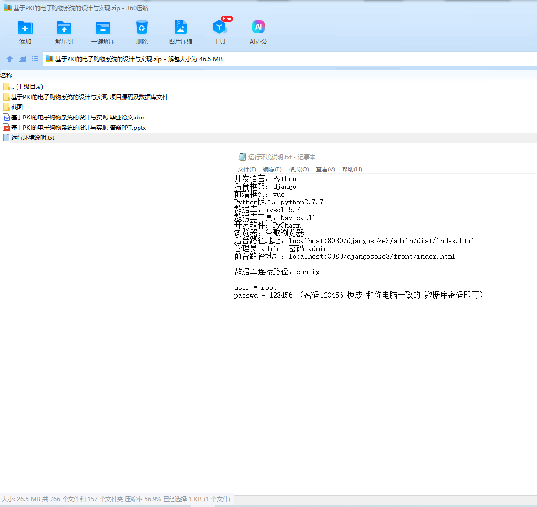This screenshot has width=537, height=507.
Task: Click the zip archive icon in path bar
Action: pos(49,59)
